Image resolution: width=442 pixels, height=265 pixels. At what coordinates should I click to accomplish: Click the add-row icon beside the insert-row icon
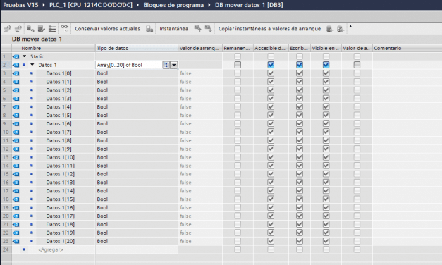(18, 28)
